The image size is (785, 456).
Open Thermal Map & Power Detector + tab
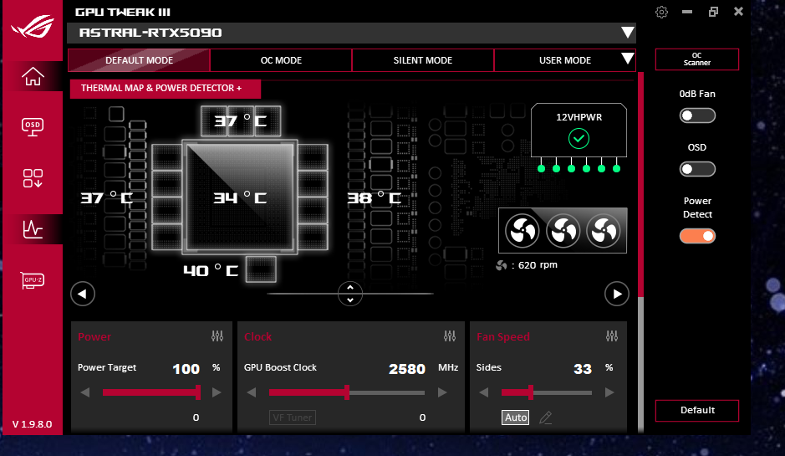coord(166,88)
